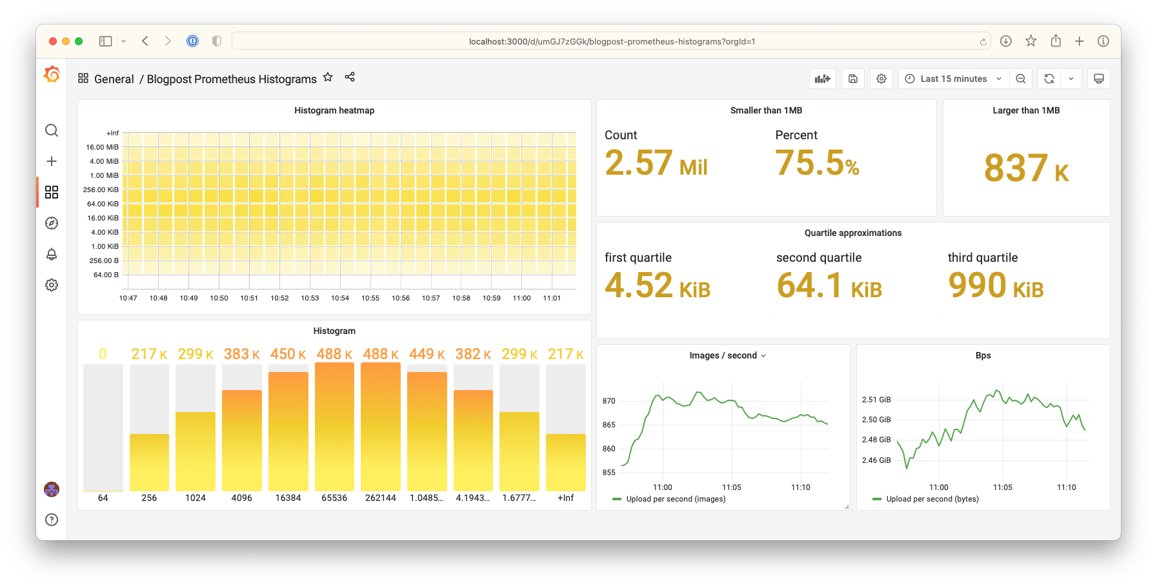Open the Search dashboards panel
Image resolution: width=1157 pixels, height=588 pixels.
[52, 130]
